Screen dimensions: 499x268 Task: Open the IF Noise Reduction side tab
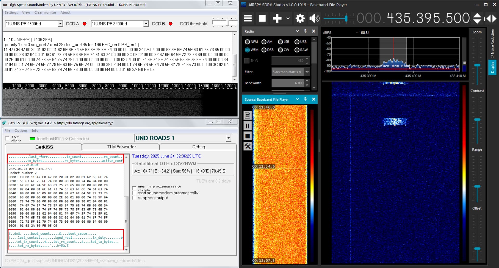[x=492, y=43]
